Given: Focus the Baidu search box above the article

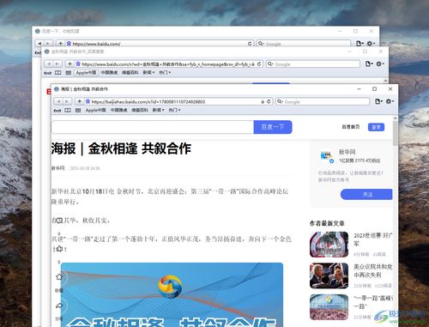Looking at the screenshot, I should pos(153,127).
